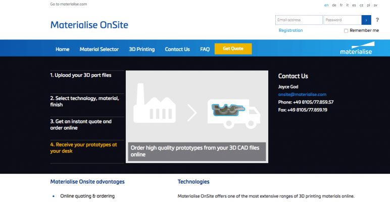Image resolution: width=390 pixels, height=202 pixels.
Task: Open the FAQ menu item
Action: pyautogui.click(x=205, y=49)
